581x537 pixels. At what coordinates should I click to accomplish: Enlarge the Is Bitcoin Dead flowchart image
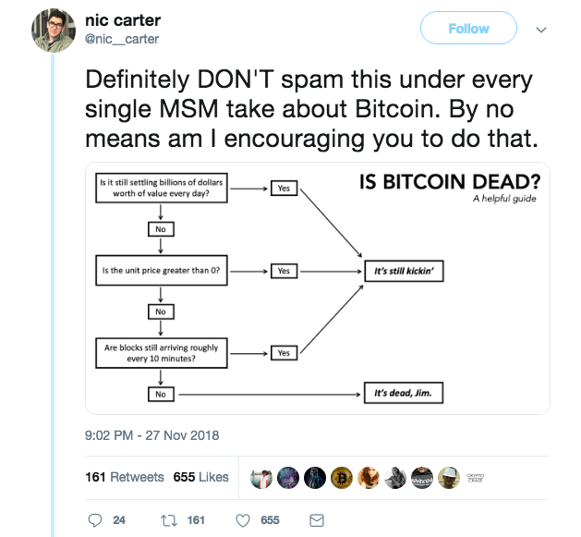click(317, 289)
